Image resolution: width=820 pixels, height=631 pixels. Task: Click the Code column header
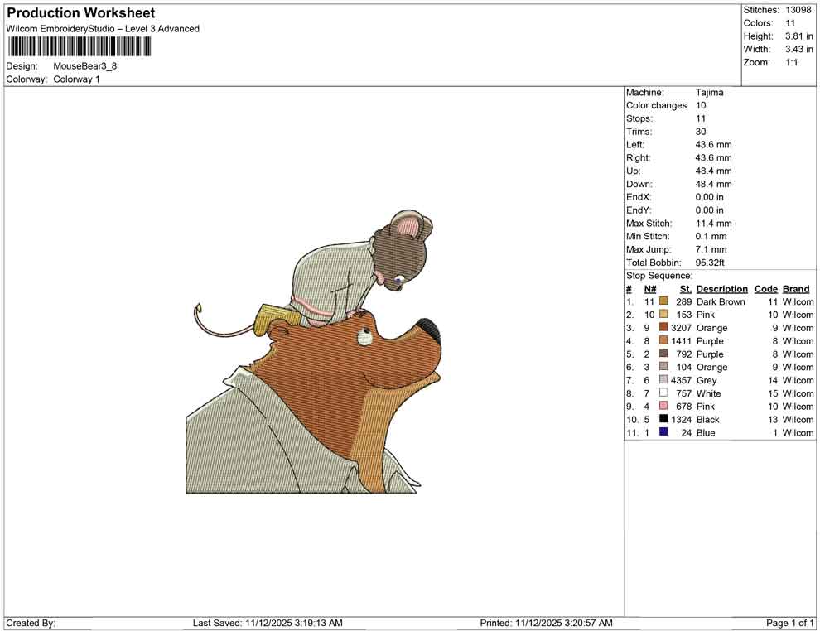tap(765, 288)
